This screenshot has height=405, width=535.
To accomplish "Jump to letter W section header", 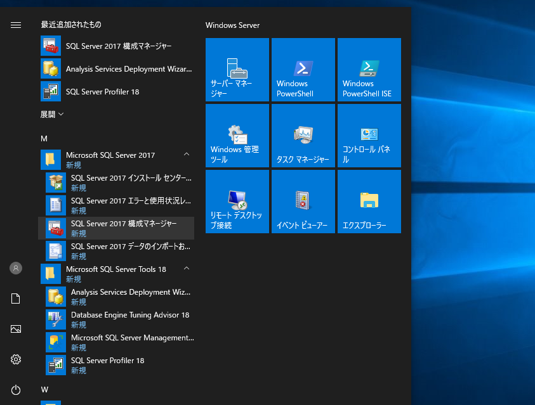I will (x=44, y=390).
